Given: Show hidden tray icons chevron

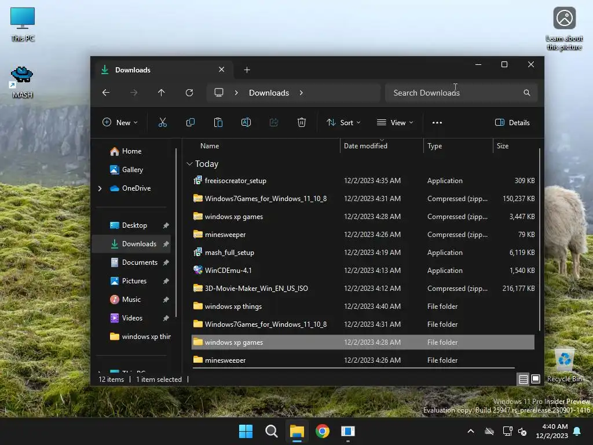Looking at the screenshot, I should point(471,431).
